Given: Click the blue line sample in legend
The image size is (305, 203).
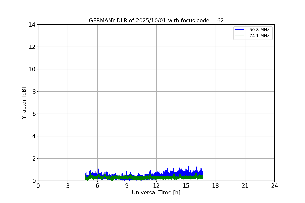Looking at the screenshot, I should click(x=239, y=30).
